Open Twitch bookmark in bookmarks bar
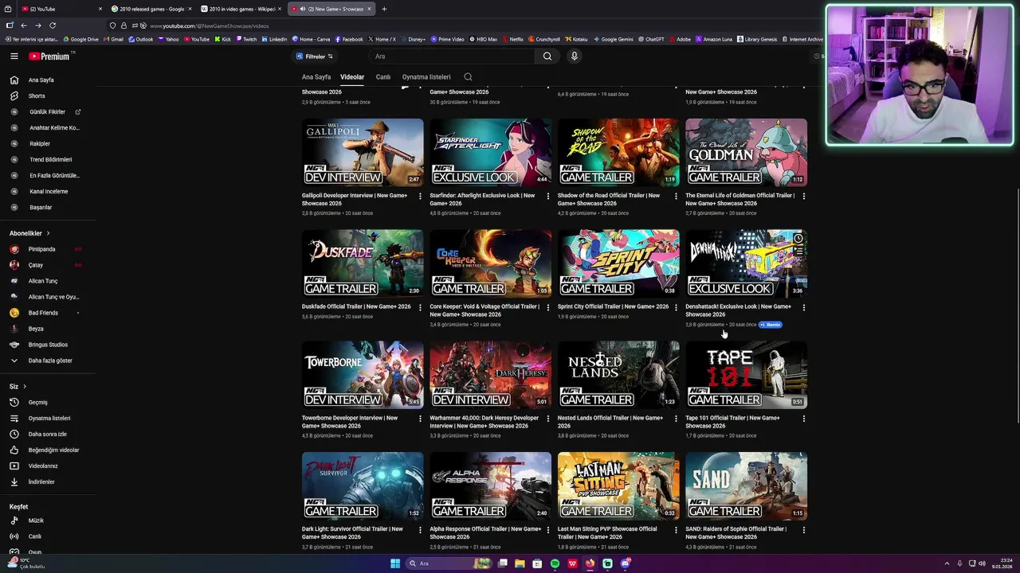 pyautogui.click(x=246, y=39)
